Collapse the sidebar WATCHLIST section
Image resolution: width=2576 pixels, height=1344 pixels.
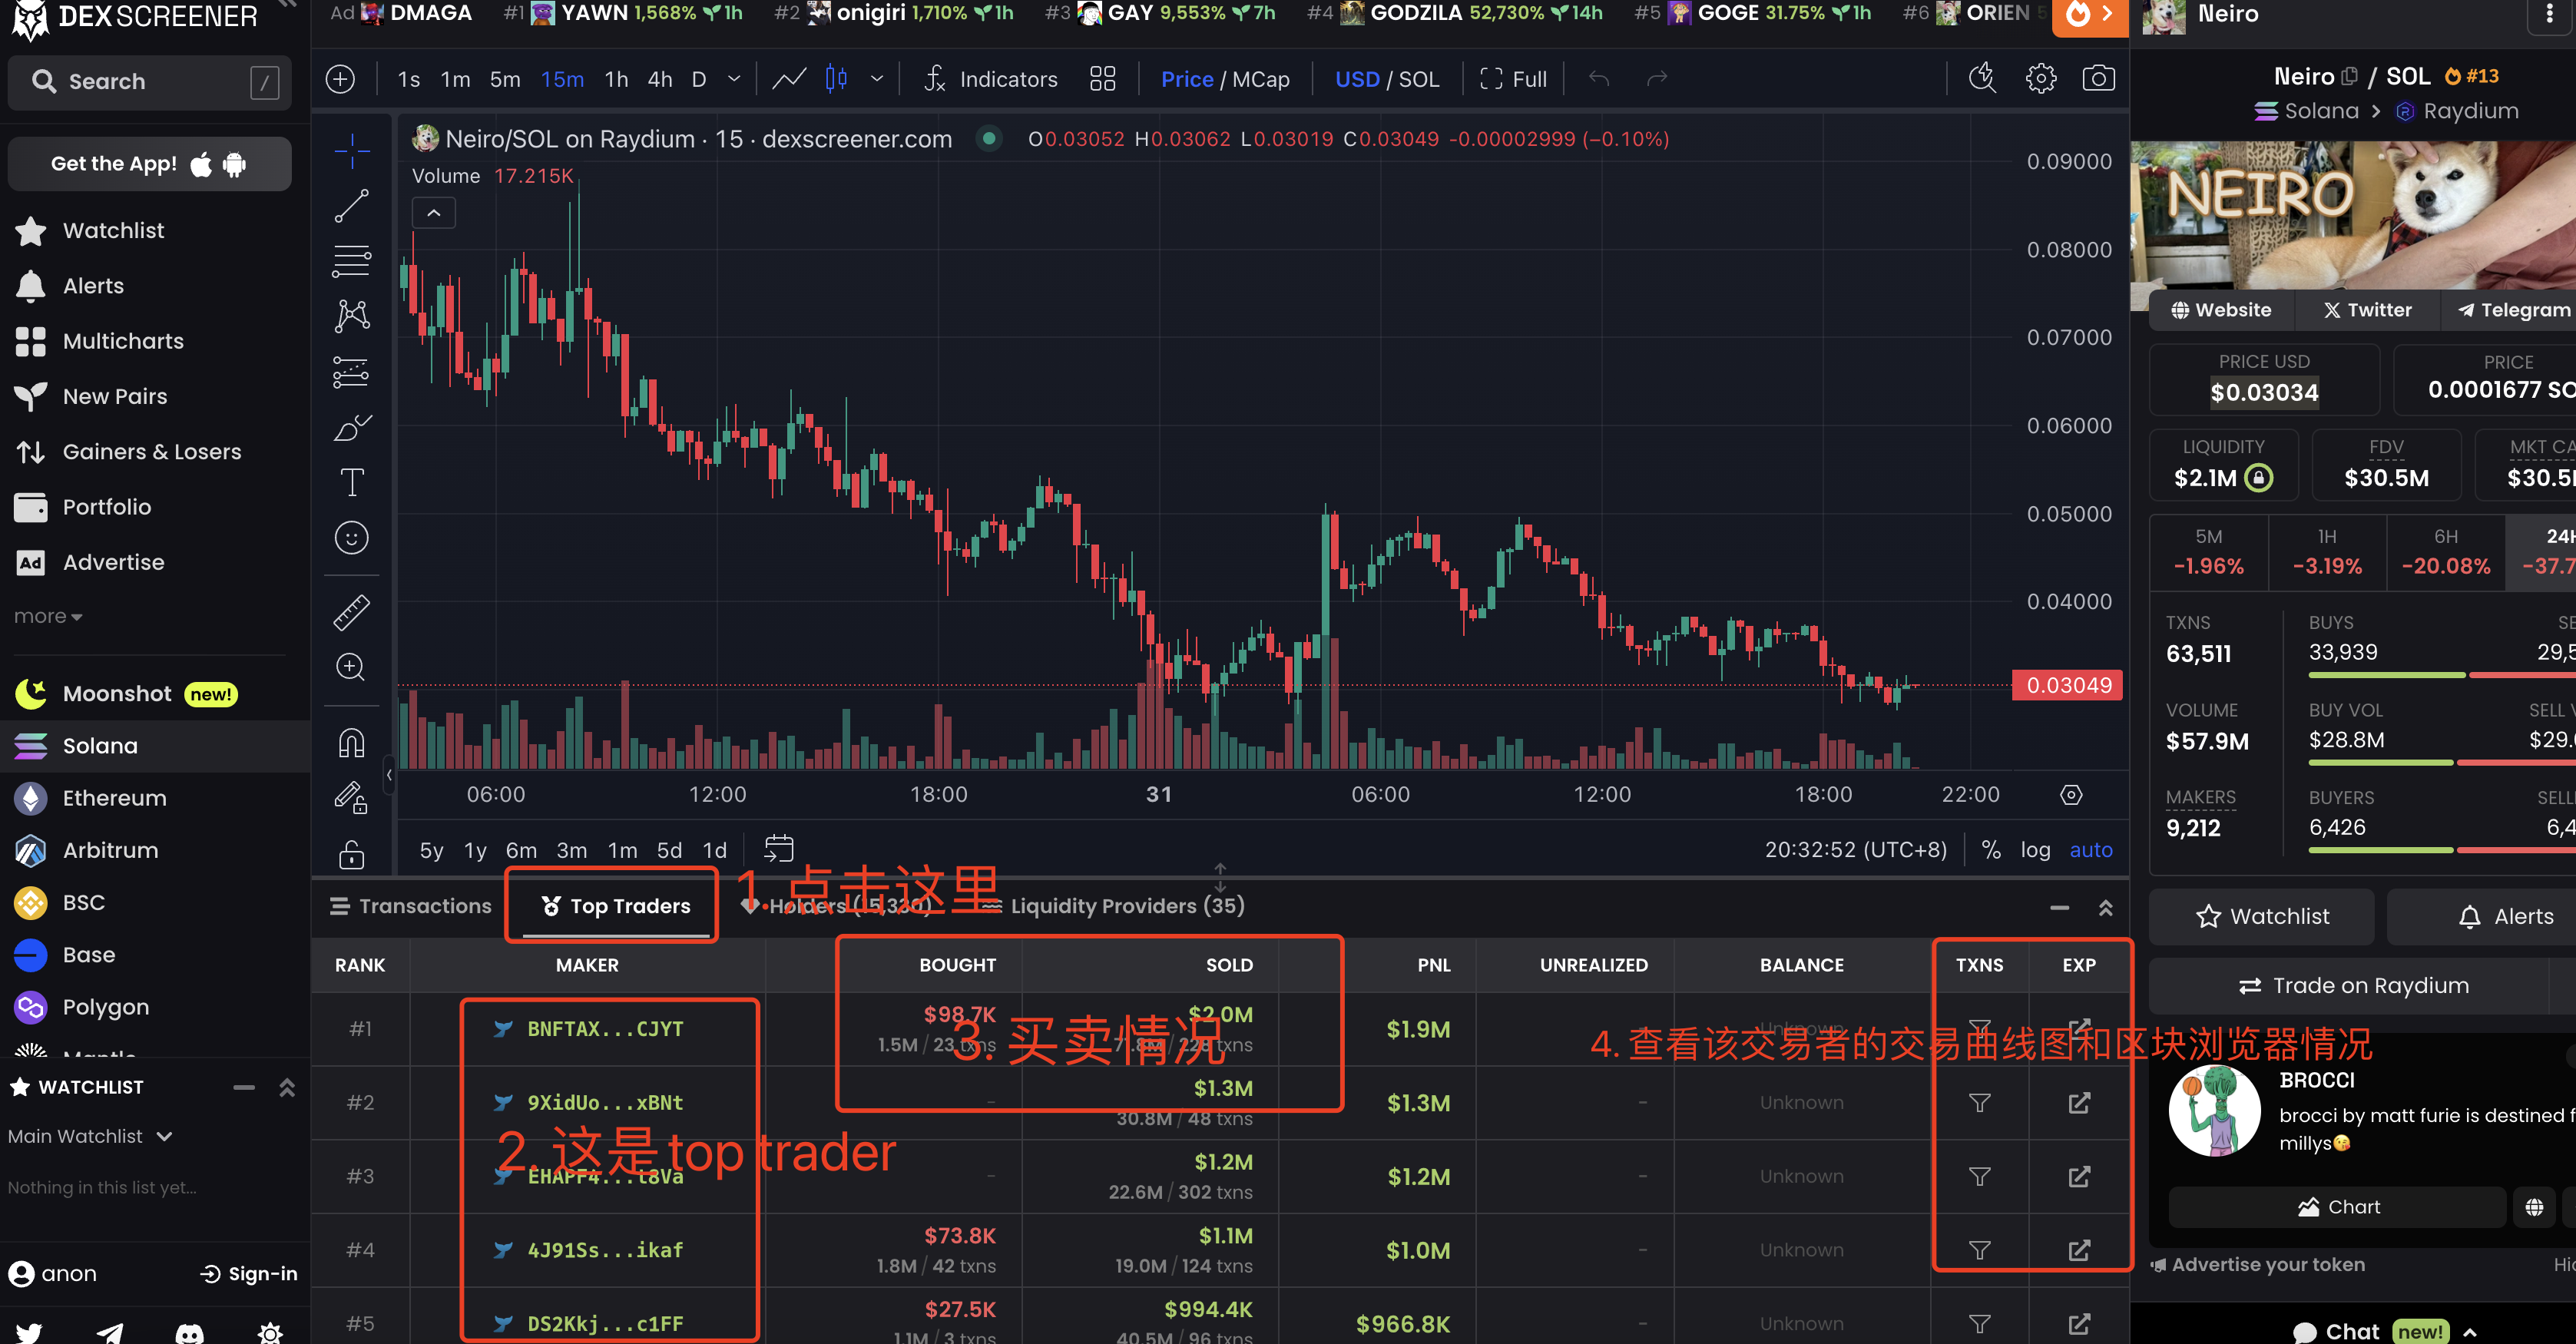(244, 1087)
